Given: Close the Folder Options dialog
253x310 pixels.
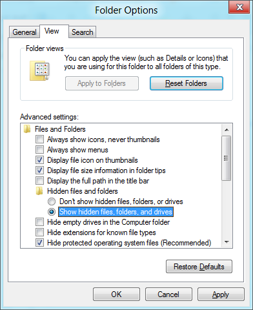Looking at the screenshot, I should [x=239, y=7].
